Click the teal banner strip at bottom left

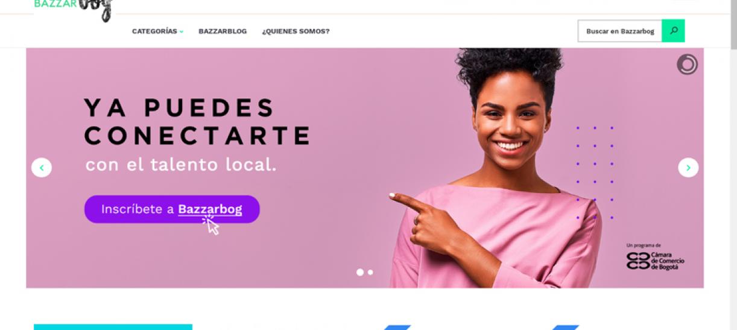pos(113,327)
